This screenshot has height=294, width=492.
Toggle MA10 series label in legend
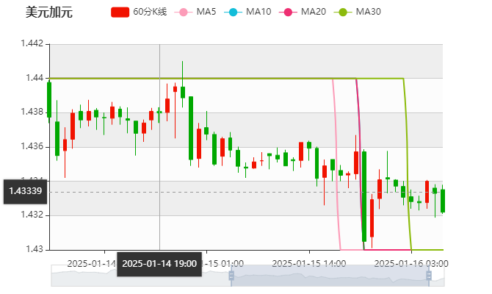tap(258, 12)
